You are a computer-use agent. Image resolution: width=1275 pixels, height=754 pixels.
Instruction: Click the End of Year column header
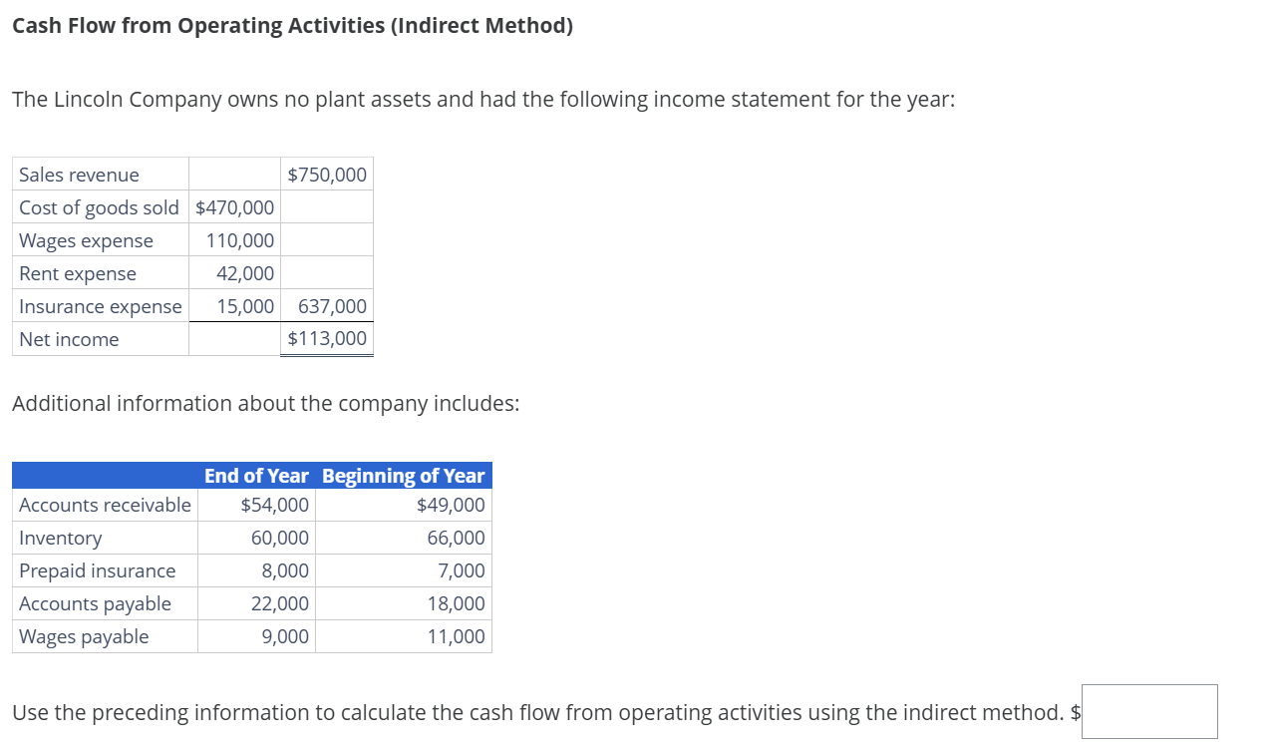[255, 476]
